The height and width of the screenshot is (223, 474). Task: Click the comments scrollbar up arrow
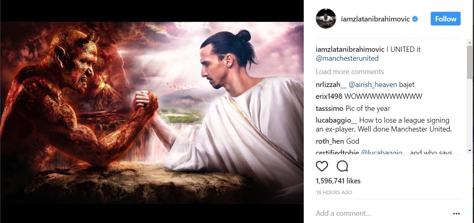point(470,42)
